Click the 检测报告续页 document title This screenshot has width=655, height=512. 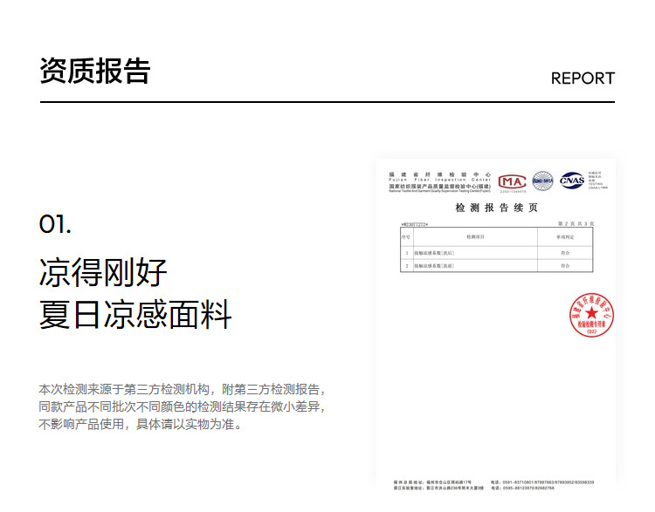[496, 208]
